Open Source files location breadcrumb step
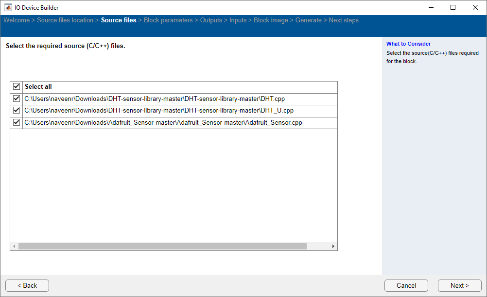The image size is (487, 297). pyautogui.click(x=65, y=20)
